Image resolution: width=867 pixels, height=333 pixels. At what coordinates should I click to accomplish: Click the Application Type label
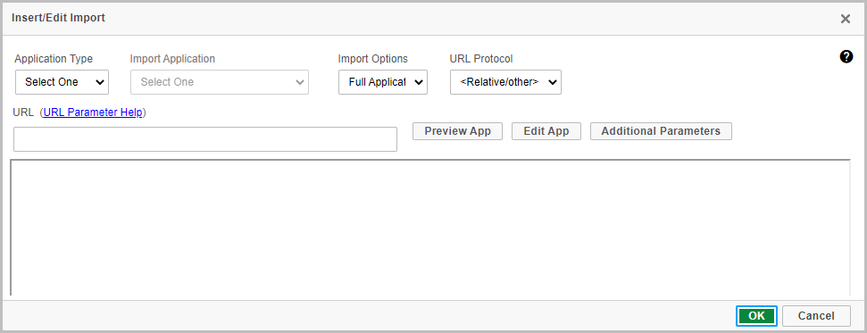point(54,59)
